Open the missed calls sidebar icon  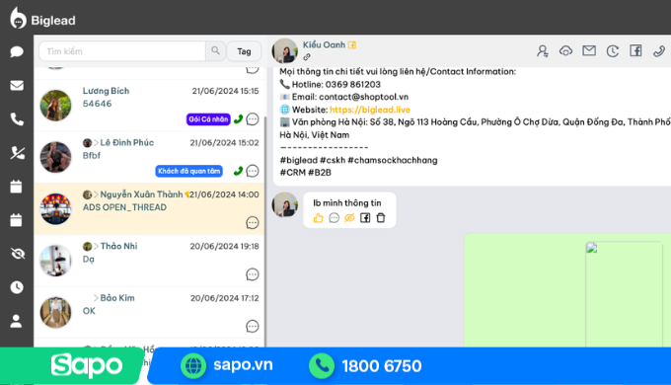pos(17,153)
